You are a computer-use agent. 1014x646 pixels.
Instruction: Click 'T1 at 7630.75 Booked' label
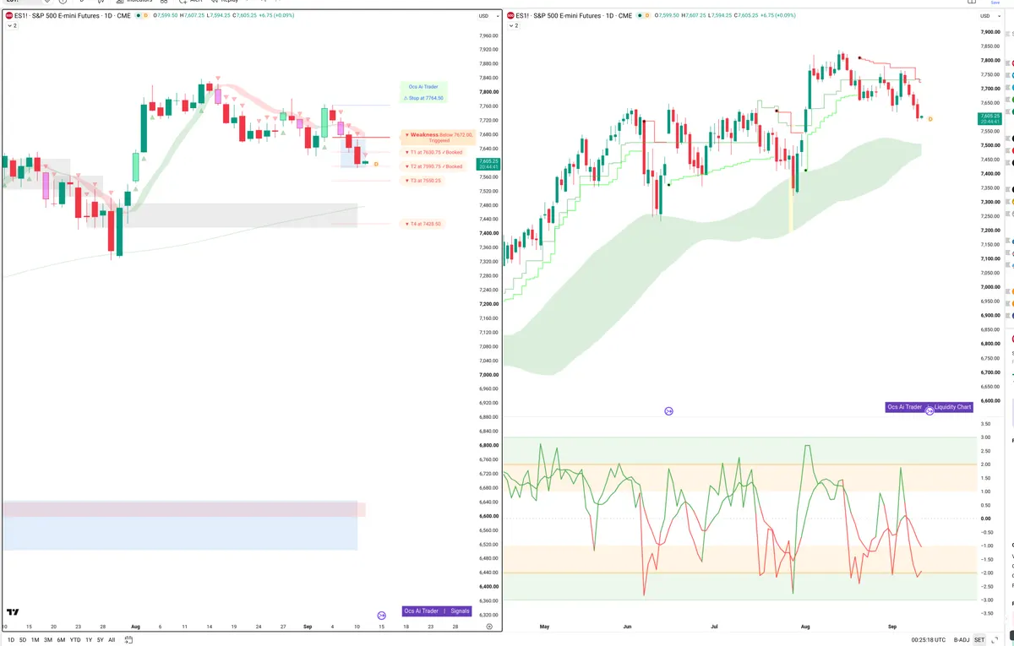pyautogui.click(x=433, y=152)
